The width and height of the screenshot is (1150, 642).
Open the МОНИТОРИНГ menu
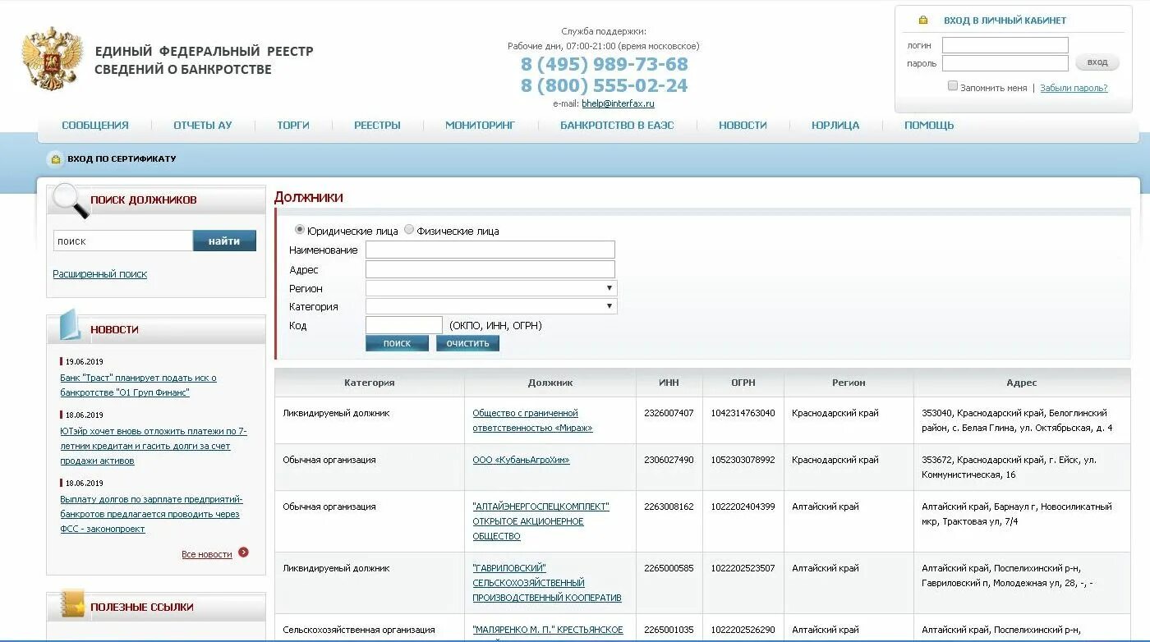481,125
